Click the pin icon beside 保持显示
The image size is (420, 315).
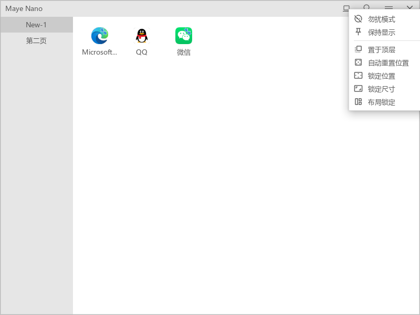(x=358, y=32)
